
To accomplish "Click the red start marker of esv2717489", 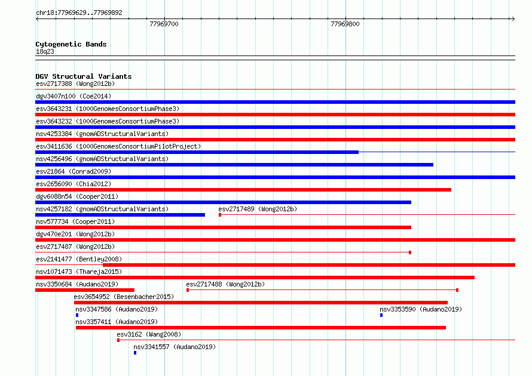I will click(220, 215).
